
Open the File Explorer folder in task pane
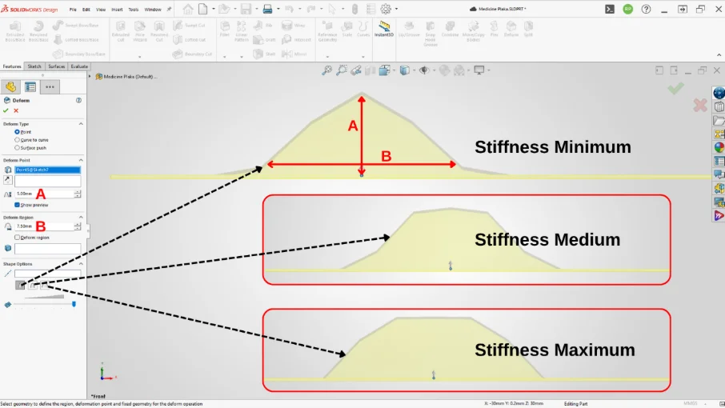719,121
